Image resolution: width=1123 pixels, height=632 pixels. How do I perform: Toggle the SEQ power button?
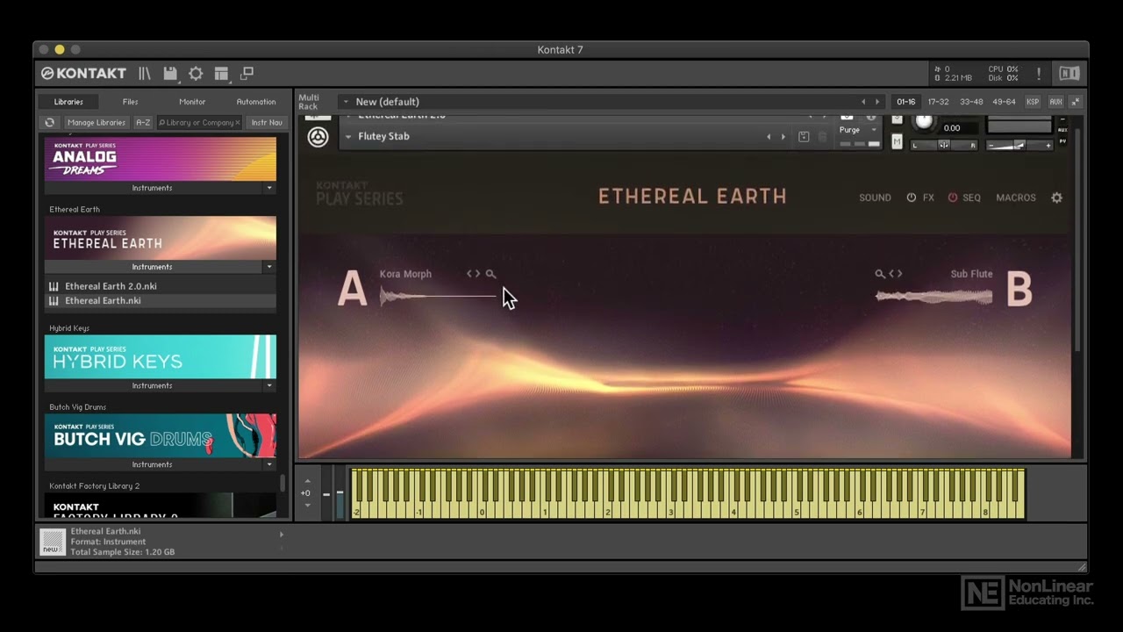953,197
